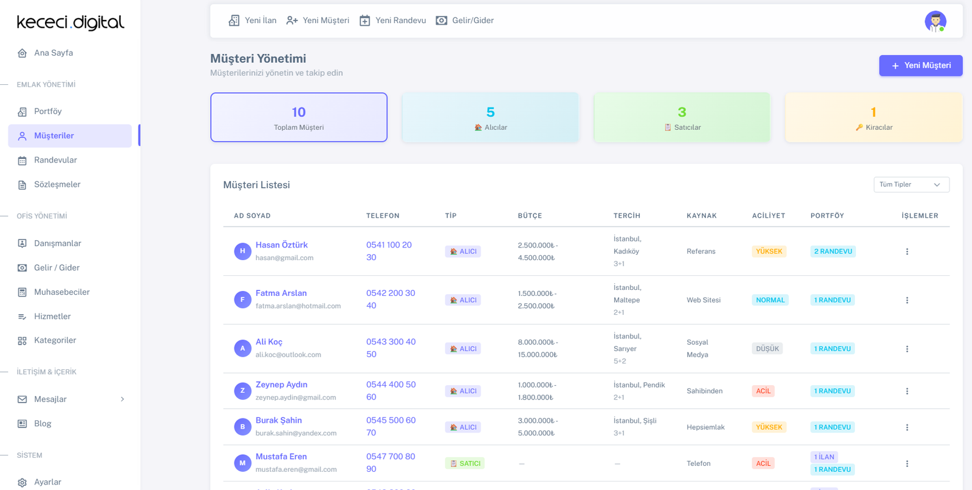This screenshot has width=972, height=490.
Task: Click Ali Koç's phone number link
Action: (x=391, y=348)
